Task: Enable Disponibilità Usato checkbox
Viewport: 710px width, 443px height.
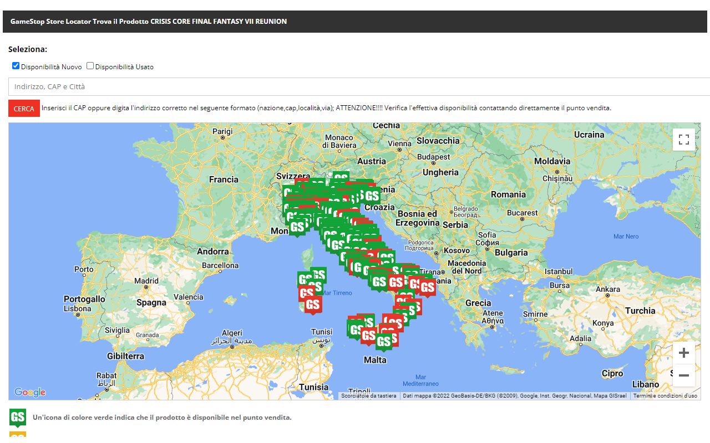Action: (90, 66)
